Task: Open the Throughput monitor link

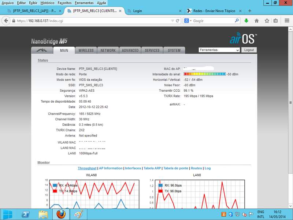Action: [87, 168]
